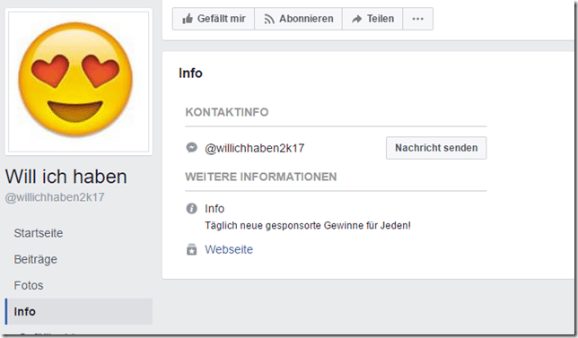
Task: Open the Webseite link
Action: [229, 249]
